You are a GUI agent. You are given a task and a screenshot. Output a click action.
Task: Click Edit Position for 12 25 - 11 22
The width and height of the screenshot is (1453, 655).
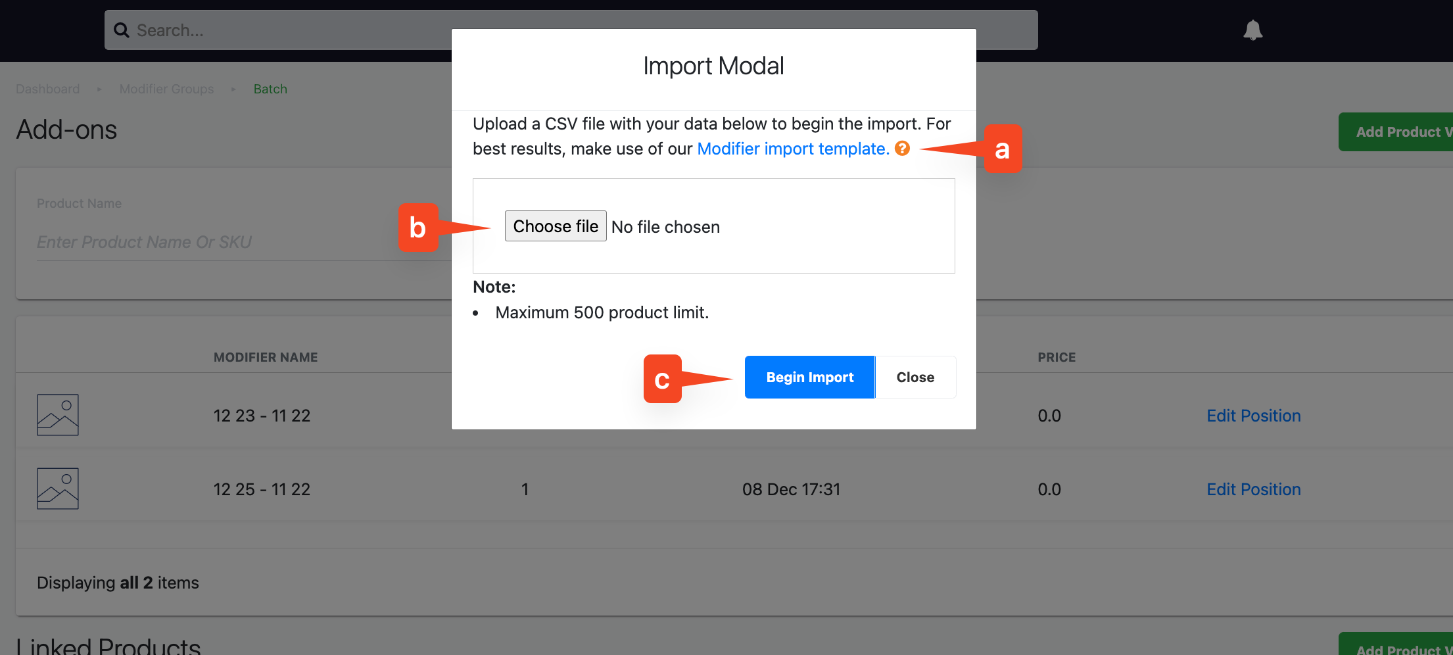coord(1253,489)
